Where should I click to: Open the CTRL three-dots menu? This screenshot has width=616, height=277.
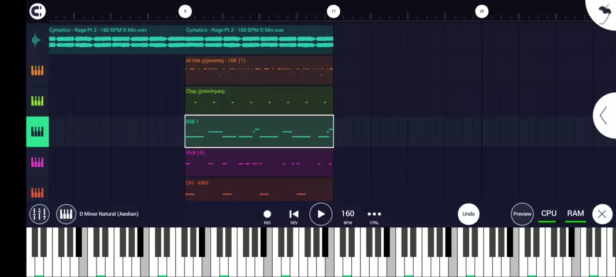click(374, 214)
